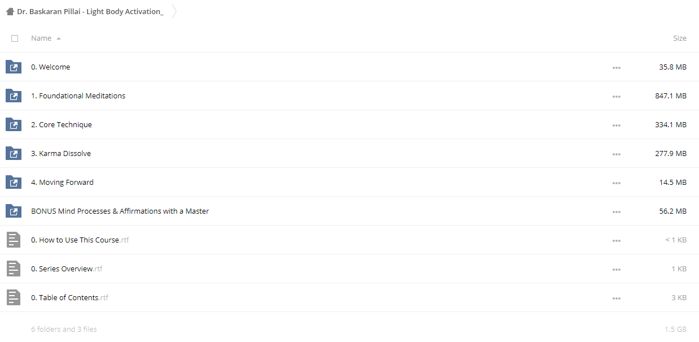Open more options for 3. Karma Dissolve
This screenshot has width=699, height=342.
(616, 154)
